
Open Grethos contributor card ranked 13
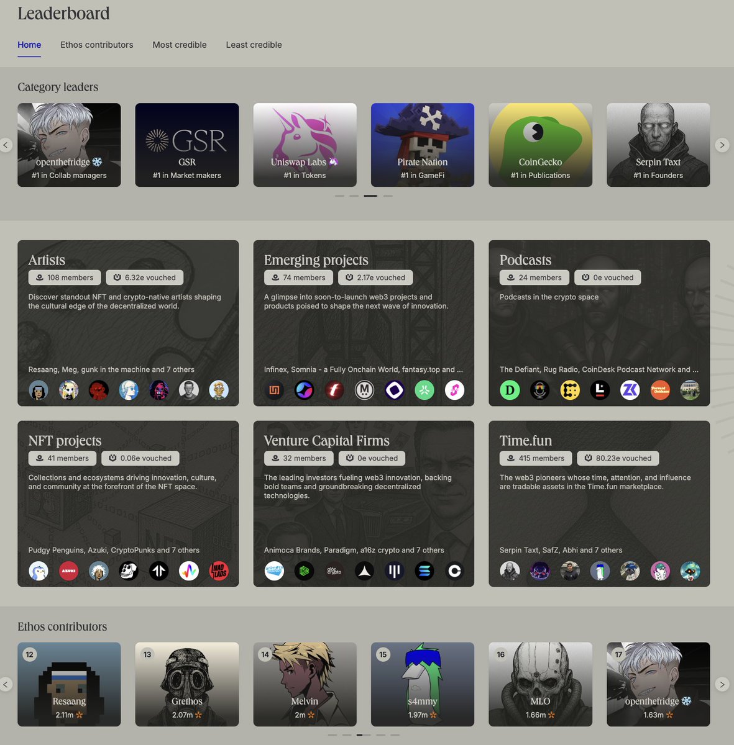pyautogui.click(x=187, y=684)
